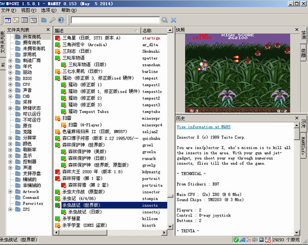
Task: Switch to the M1 vertical side tab
Action: pyautogui.click(x=3, y=64)
